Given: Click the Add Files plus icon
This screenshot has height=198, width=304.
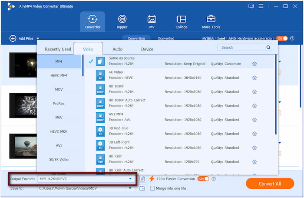Looking at the screenshot, I should point(13,38).
